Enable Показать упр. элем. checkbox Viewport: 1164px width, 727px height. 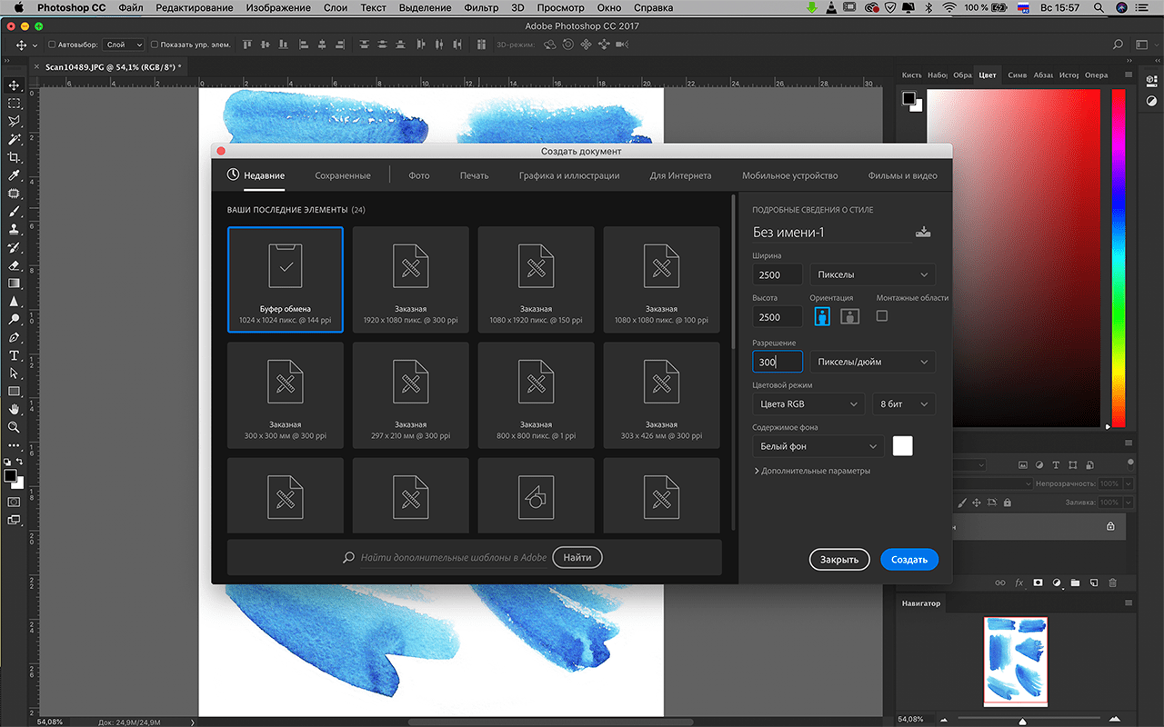(x=155, y=45)
